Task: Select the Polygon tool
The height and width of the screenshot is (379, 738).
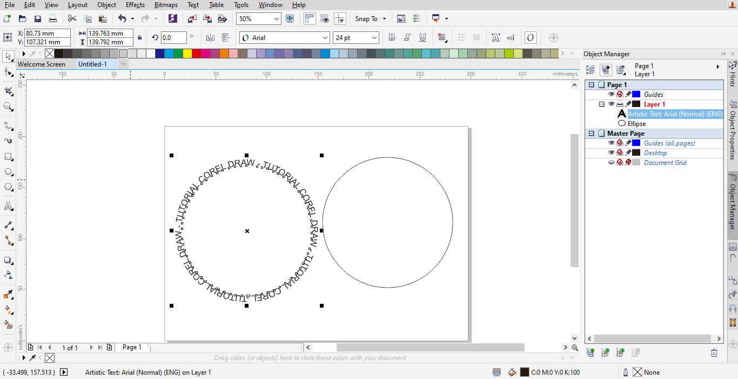Action: click(x=8, y=187)
